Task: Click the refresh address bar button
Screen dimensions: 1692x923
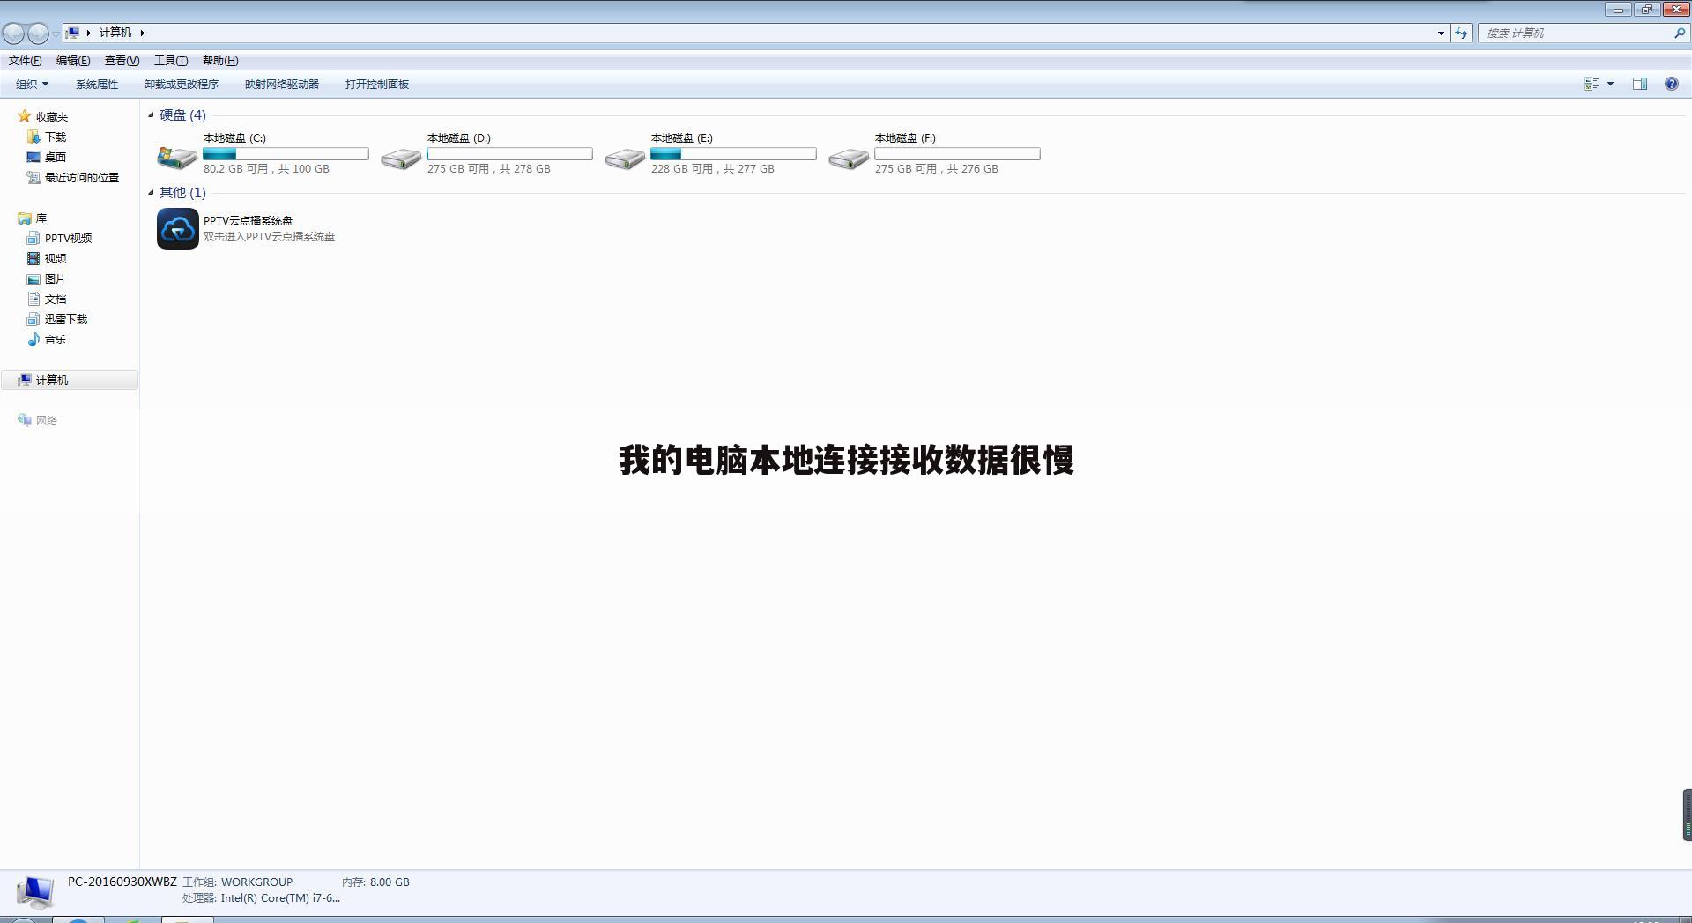Action: (x=1461, y=33)
